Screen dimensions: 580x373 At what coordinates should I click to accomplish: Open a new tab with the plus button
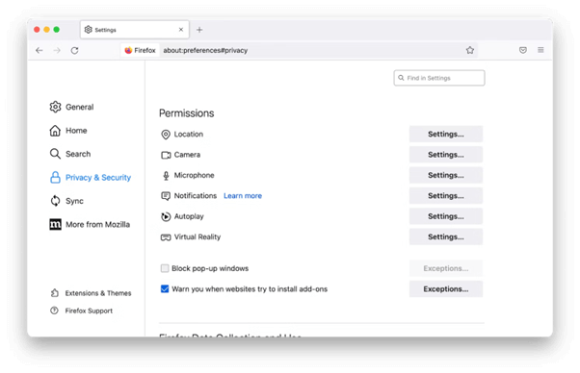pos(199,30)
